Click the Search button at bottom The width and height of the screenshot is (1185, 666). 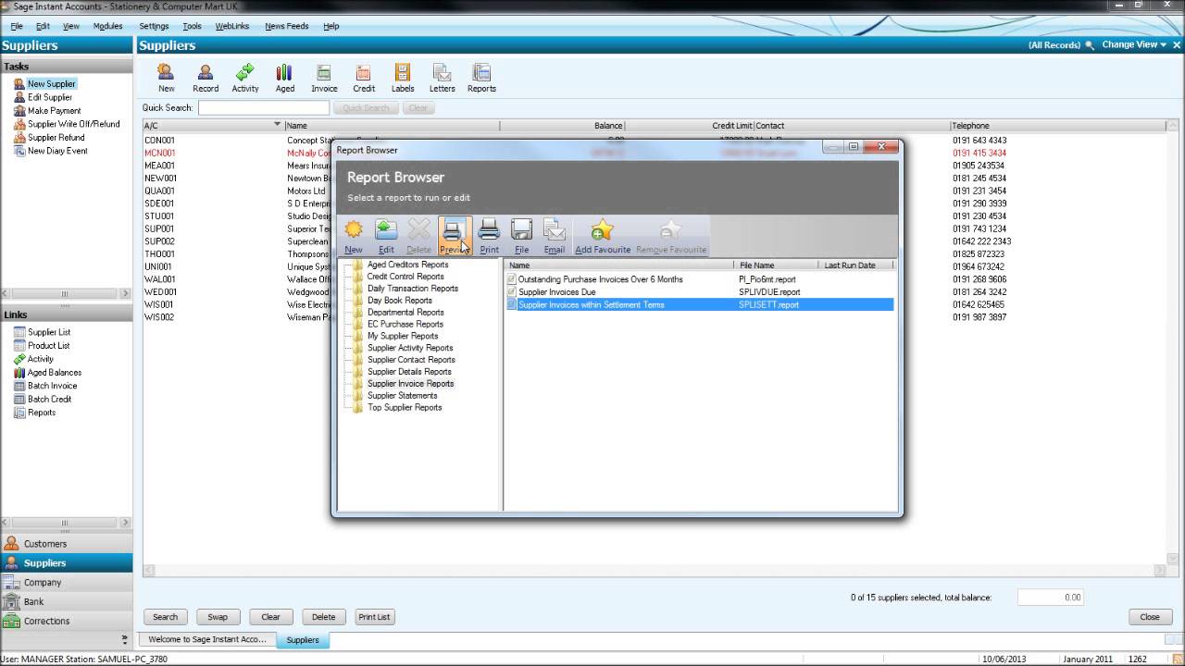tap(165, 617)
